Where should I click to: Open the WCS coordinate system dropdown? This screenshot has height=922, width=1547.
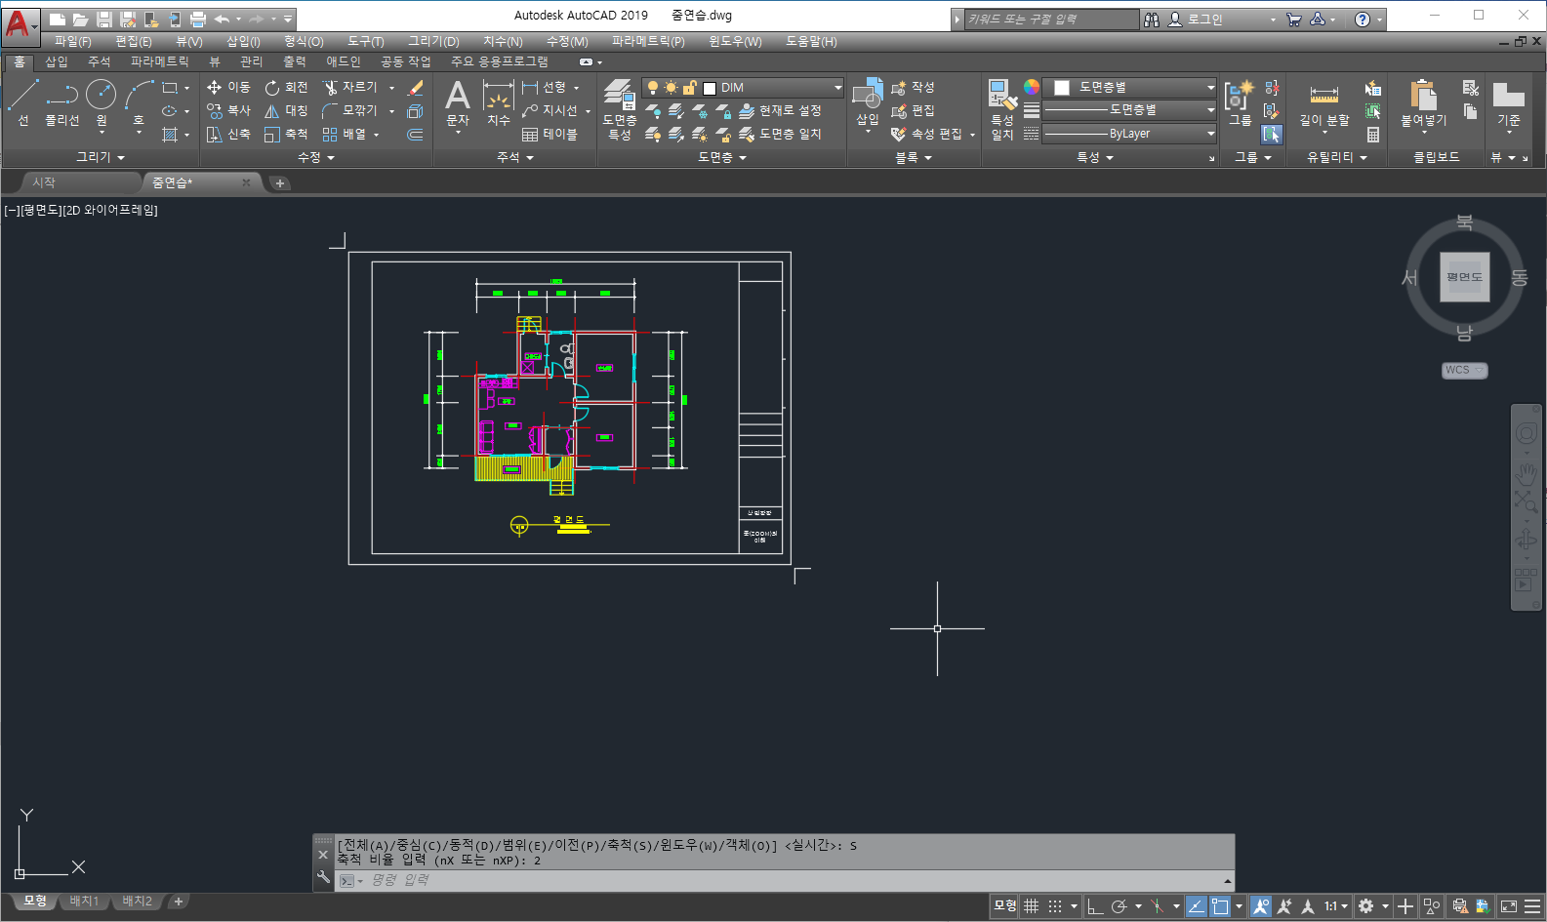[1464, 370]
